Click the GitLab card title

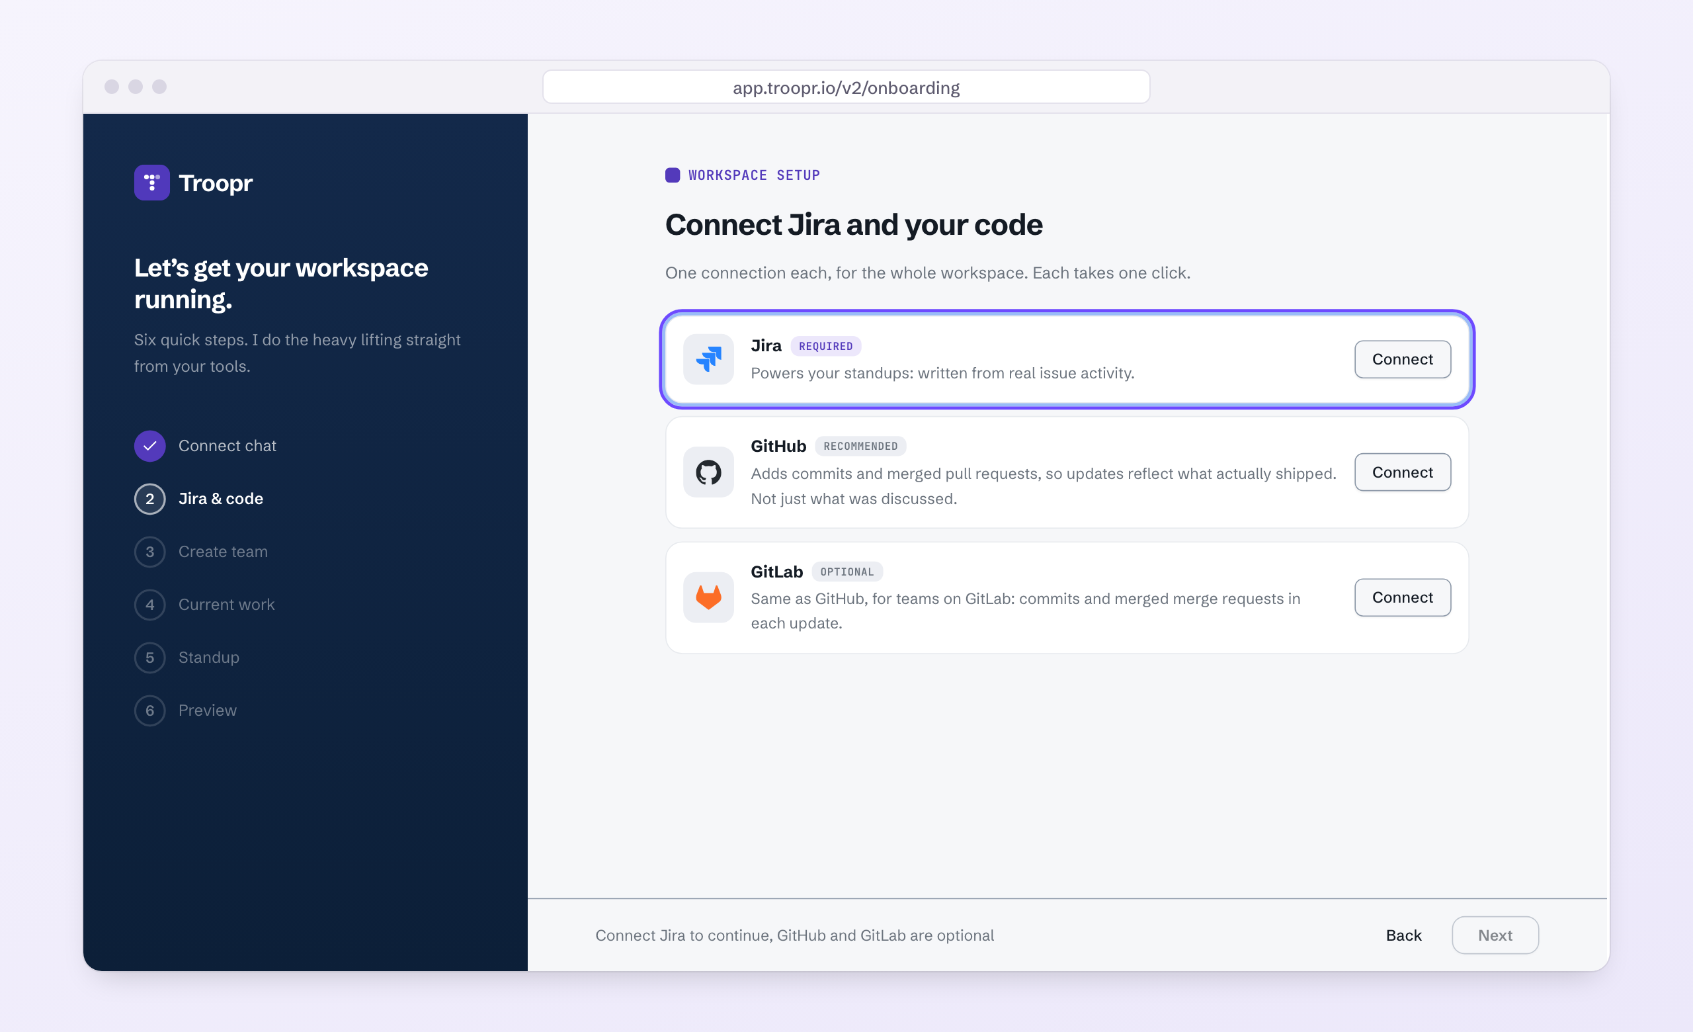pyautogui.click(x=776, y=572)
